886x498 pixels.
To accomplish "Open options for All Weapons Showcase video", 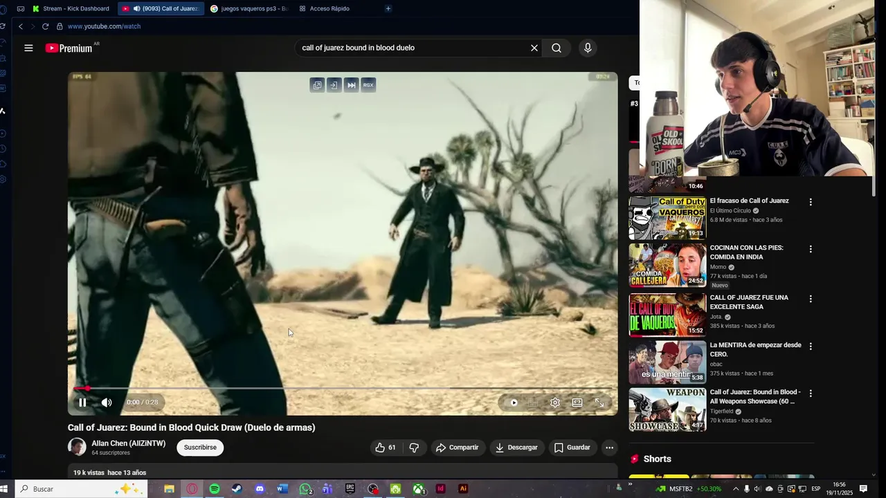I will click(811, 393).
